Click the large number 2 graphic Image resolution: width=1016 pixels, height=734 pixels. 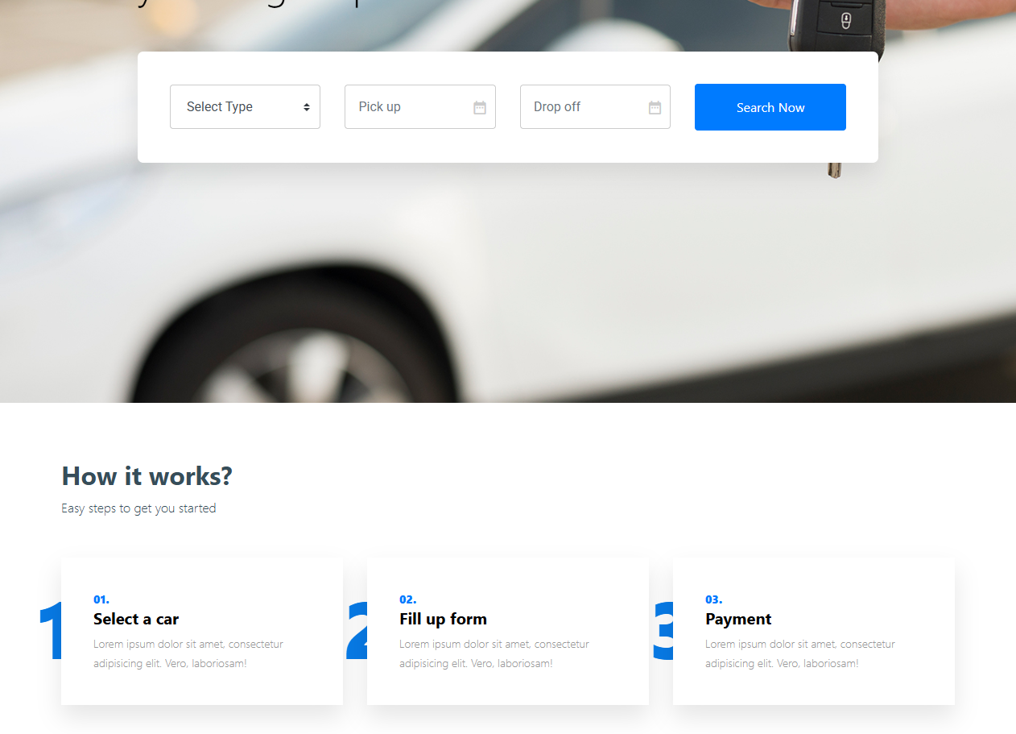tap(357, 631)
